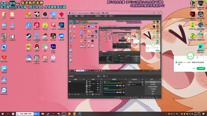Open the transition settings gear beside 淡出
Image resolution: width=207 pixels, height=116 pixels.
pyautogui.click(x=142, y=82)
